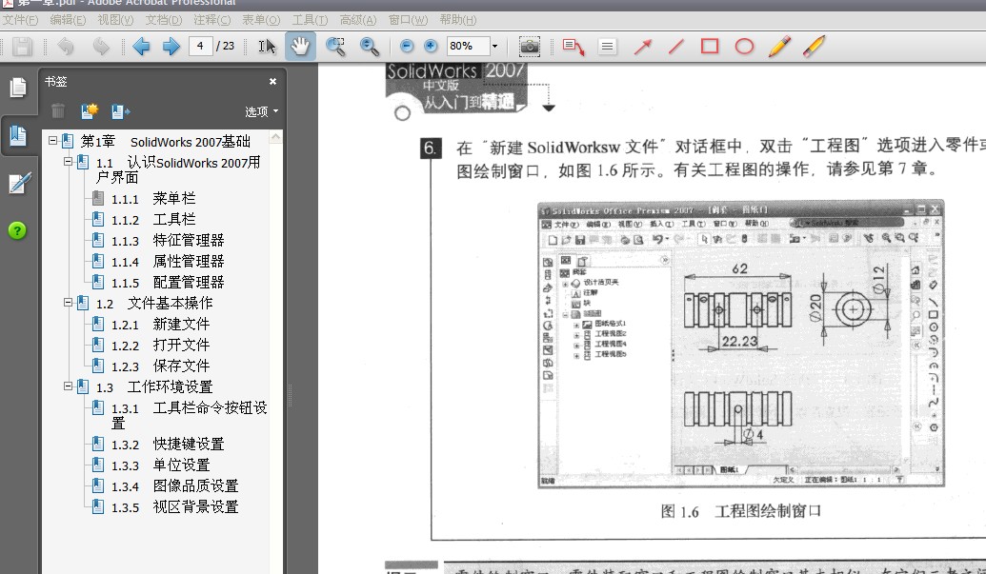Click the New Bookmark icon

pos(90,111)
